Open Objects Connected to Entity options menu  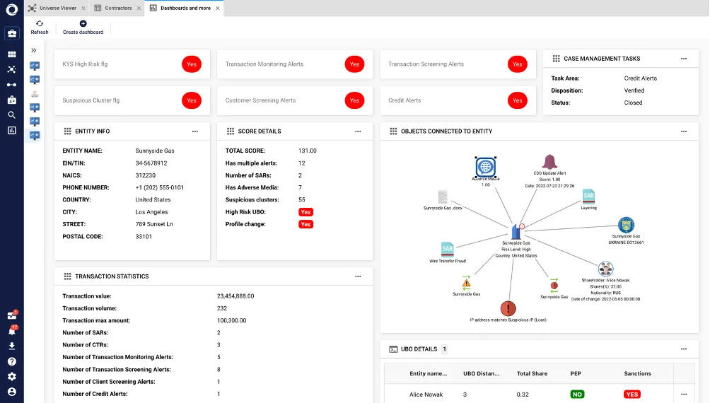click(684, 132)
